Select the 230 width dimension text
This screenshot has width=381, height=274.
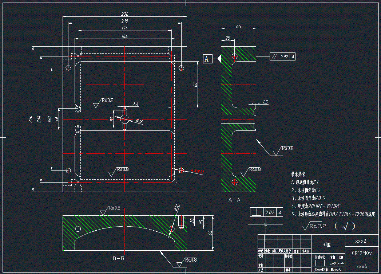tap(125, 14)
